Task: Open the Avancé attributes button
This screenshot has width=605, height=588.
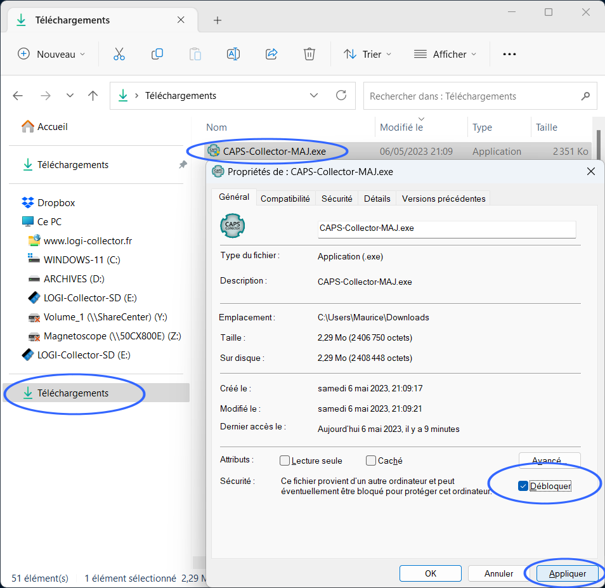Action: point(549,460)
